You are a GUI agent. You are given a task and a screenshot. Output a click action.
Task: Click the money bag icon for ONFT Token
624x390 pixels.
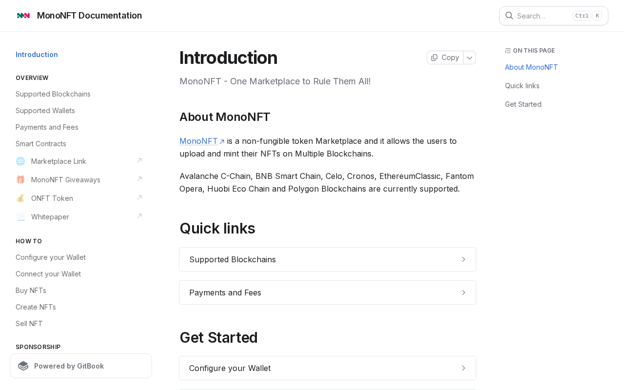(x=20, y=198)
